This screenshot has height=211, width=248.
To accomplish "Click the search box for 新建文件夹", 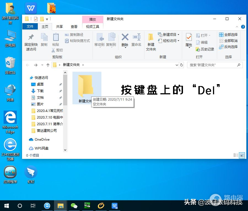I will [x=212, y=65].
